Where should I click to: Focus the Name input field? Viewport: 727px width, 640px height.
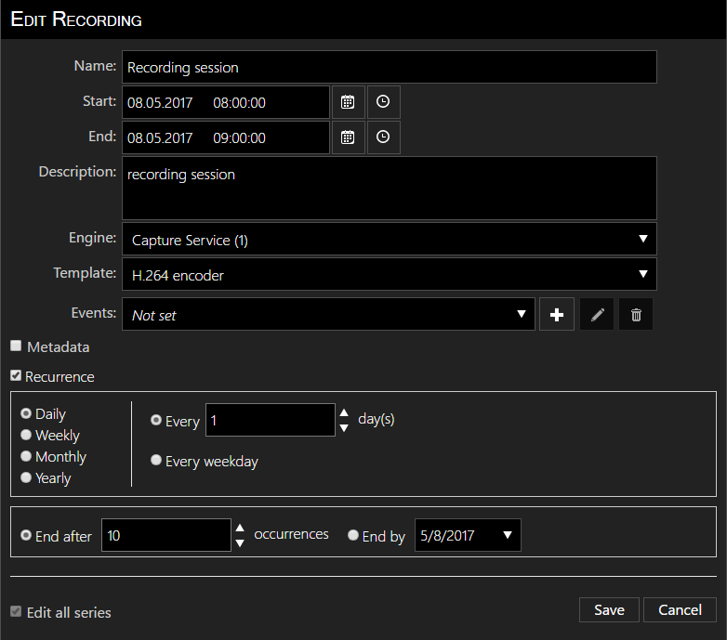coord(389,67)
